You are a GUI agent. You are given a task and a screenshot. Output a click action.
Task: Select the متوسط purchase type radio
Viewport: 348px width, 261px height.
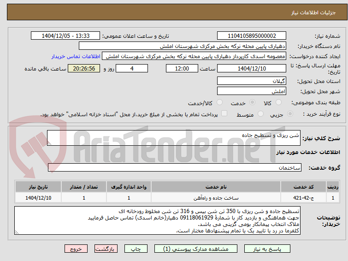coord(260,114)
